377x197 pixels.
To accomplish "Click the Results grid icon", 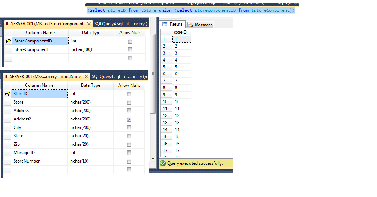I will (x=165, y=24).
